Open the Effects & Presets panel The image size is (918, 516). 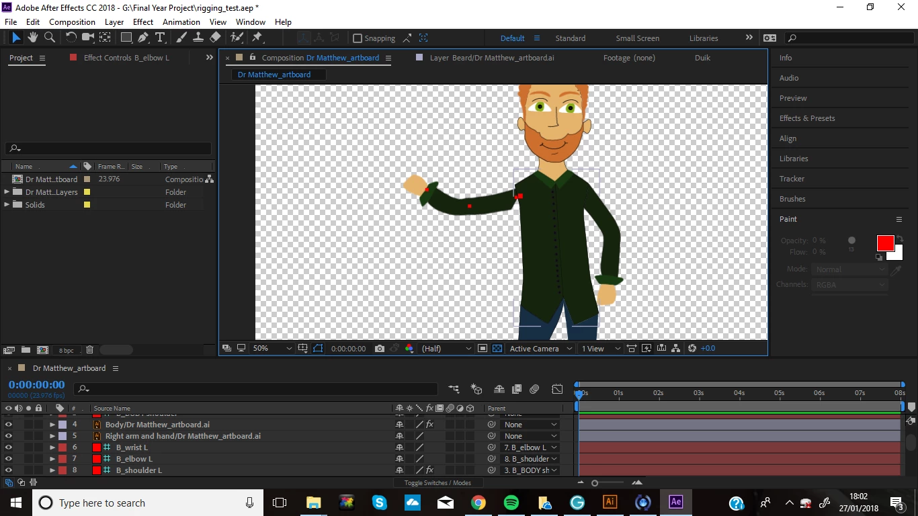(807, 118)
